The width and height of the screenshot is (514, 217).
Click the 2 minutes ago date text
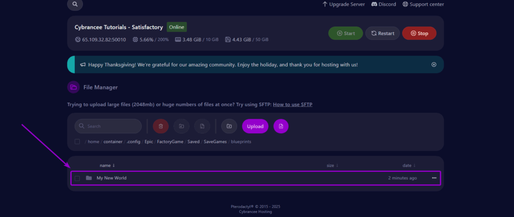point(403,178)
